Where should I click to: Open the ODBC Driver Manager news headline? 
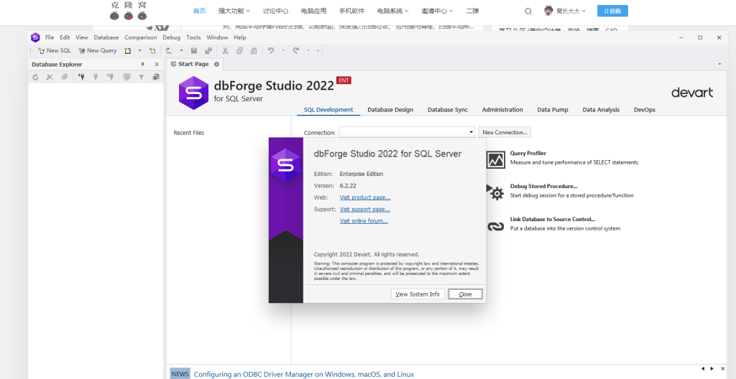point(304,374)
